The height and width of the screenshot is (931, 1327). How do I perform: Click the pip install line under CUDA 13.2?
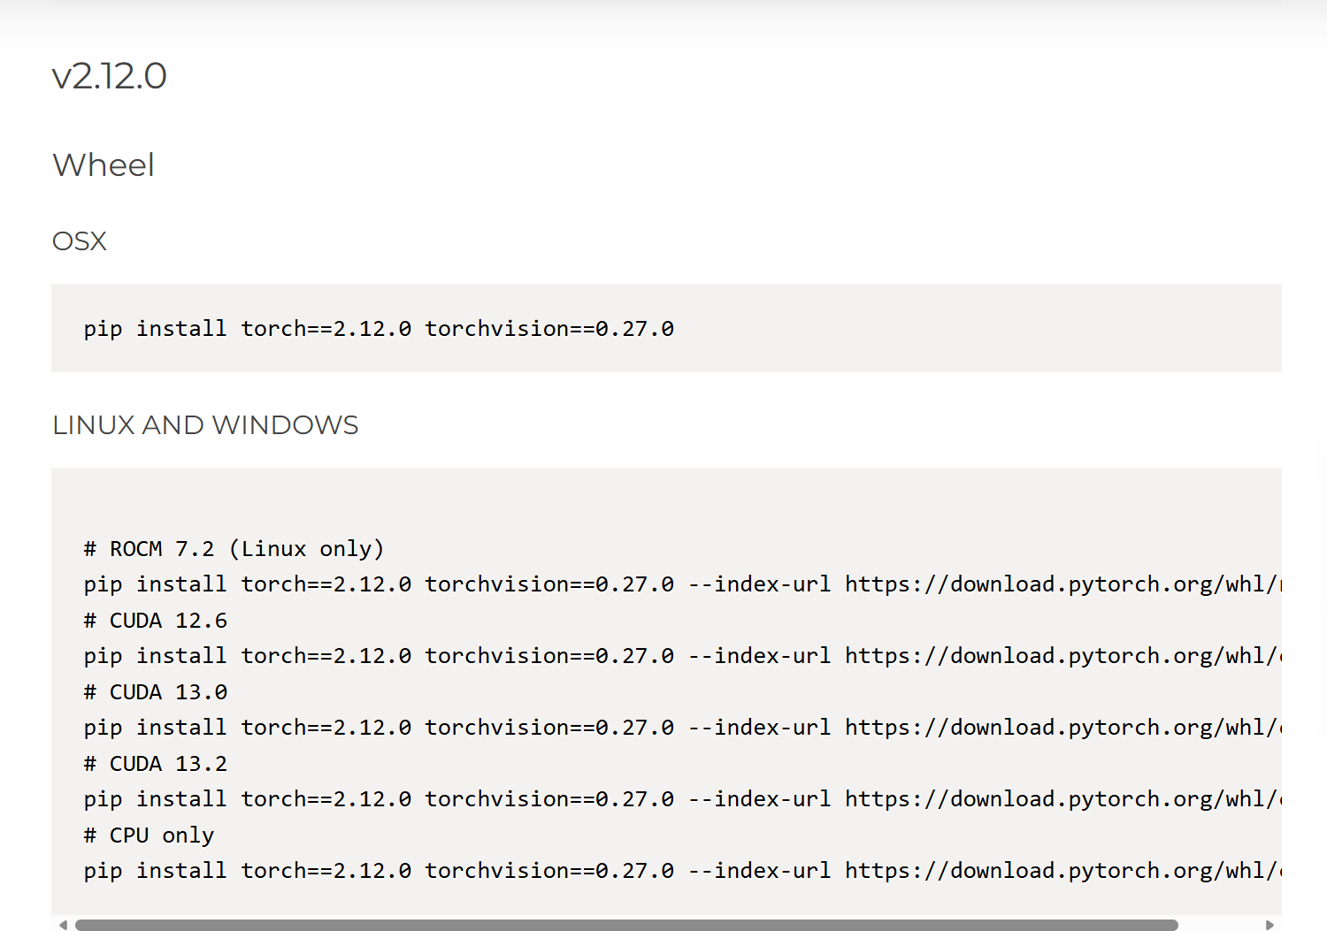683,799
